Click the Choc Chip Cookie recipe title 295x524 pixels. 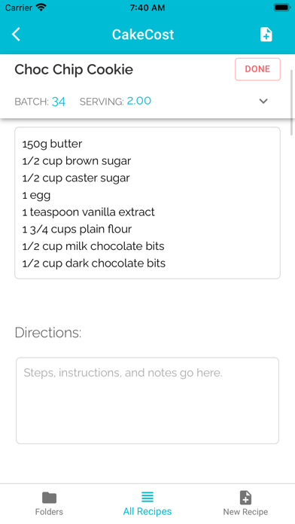(x=74, y=69)
